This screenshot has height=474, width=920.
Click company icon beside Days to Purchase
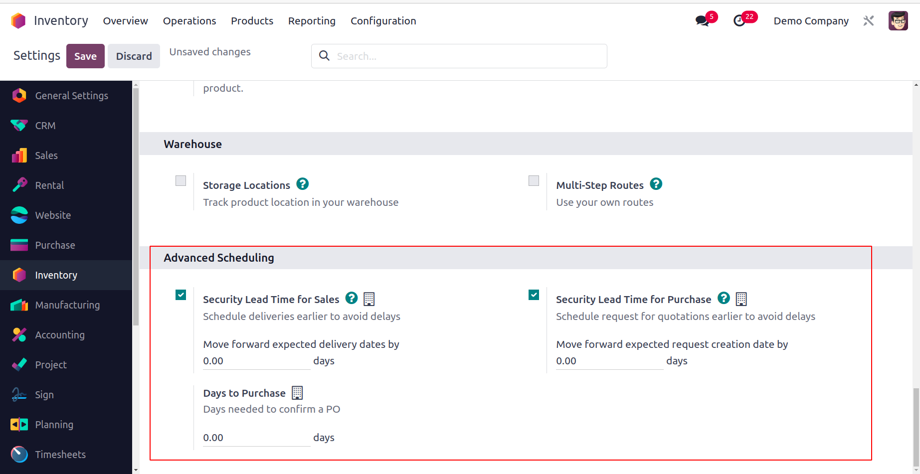pos(297,393)
